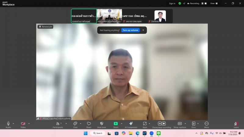Open the Apps icon
Viewport: 244px width, 137px height.
[x=145, y=124]
